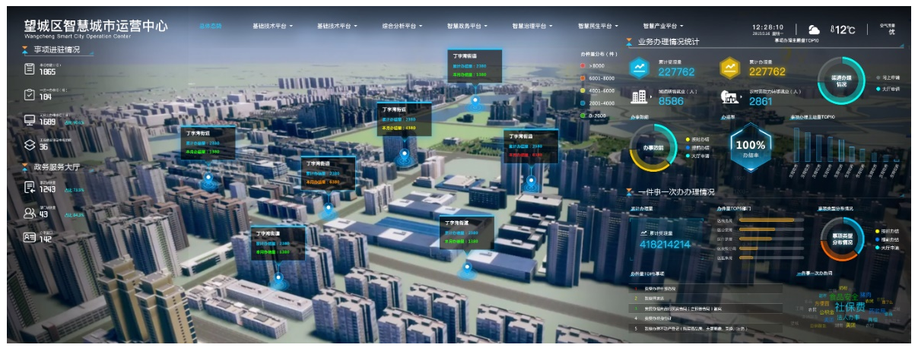Click the building icon beside 8586
This screenshot has height=351, width=918.
pyautogui.click(x=639, y=96)
